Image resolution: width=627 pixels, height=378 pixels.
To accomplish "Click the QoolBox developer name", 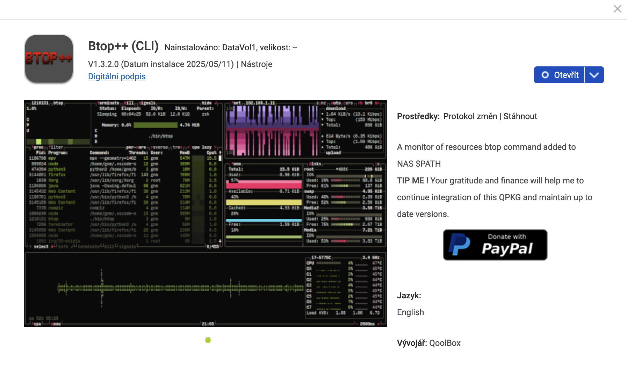I will [445, 343].
